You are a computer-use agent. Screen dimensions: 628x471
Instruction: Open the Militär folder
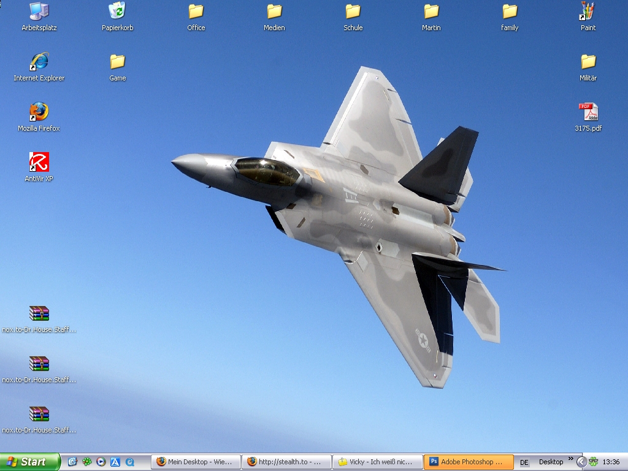(x=588, y=62)
